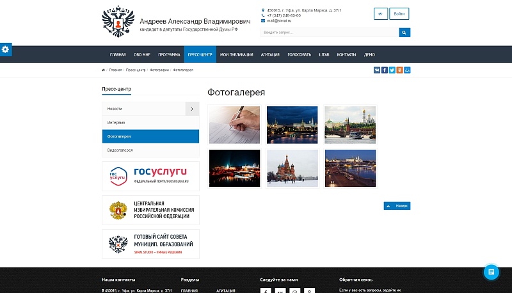
Task: Select Видеогалерея in the sidebar
Action: [x=150, y=150]
